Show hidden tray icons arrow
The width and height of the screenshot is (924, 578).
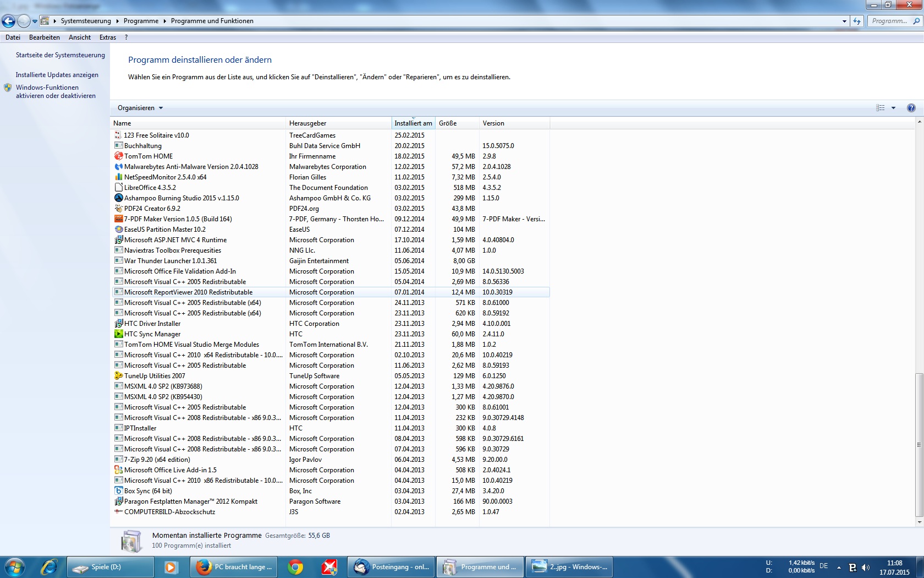click(x=839, y=568)
